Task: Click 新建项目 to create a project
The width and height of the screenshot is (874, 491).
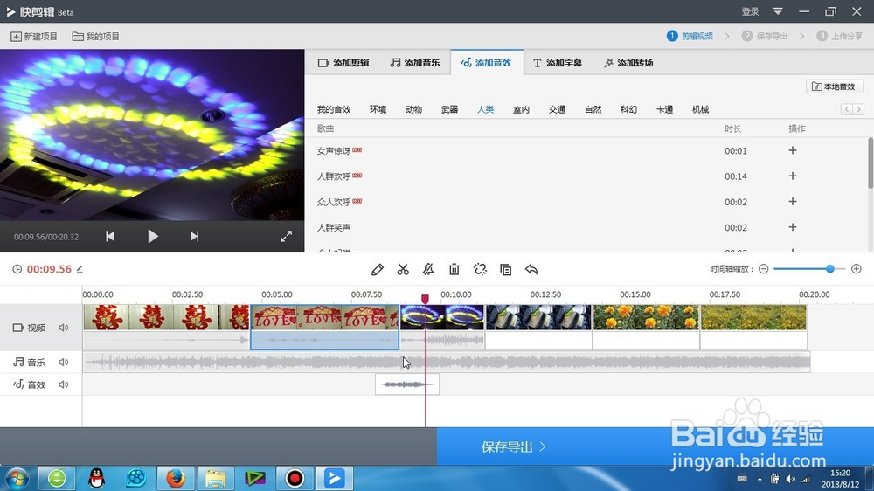Action: 34,36
